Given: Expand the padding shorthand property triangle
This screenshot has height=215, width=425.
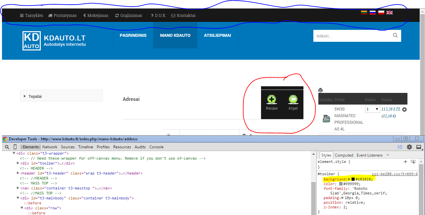Looking at the screenshot, I should [343, 198].
